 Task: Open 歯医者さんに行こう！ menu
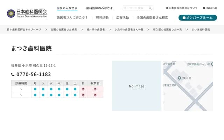click(x=72, y=17)
